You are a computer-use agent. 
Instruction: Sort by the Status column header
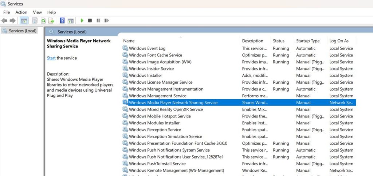pos(279,41)
